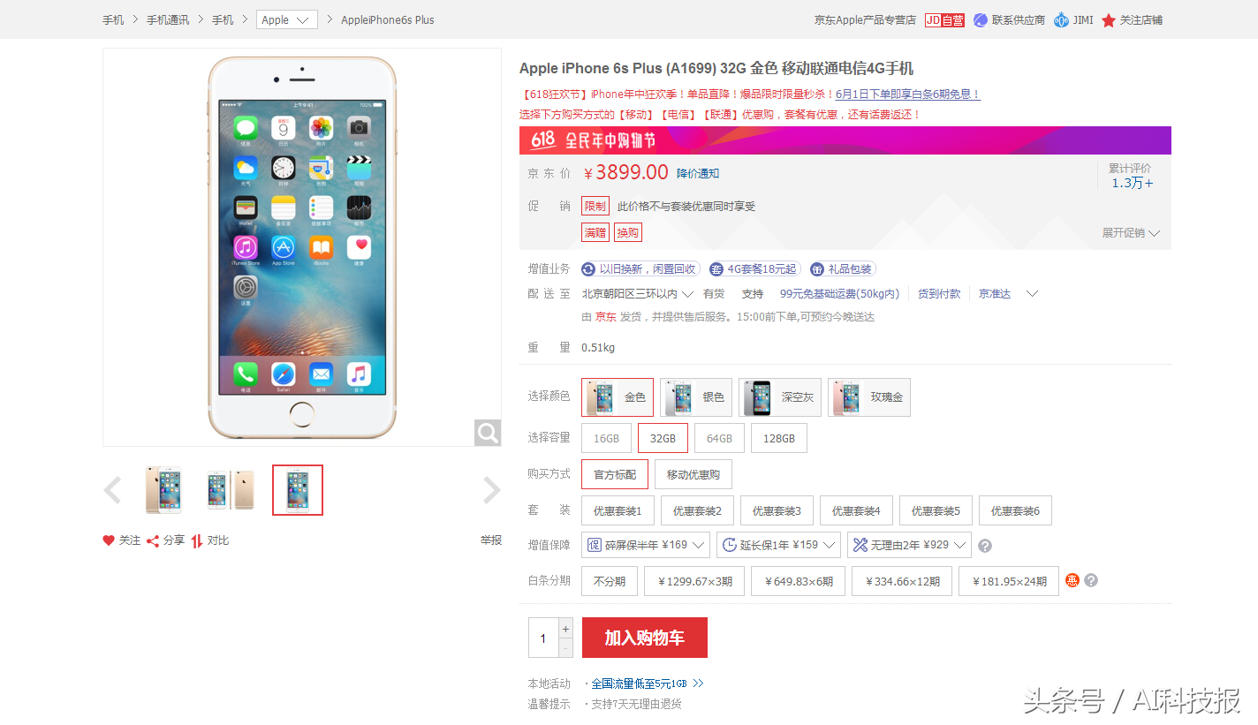
Task: Select second thumbnail showing front and back
Action: coord(231,490)
